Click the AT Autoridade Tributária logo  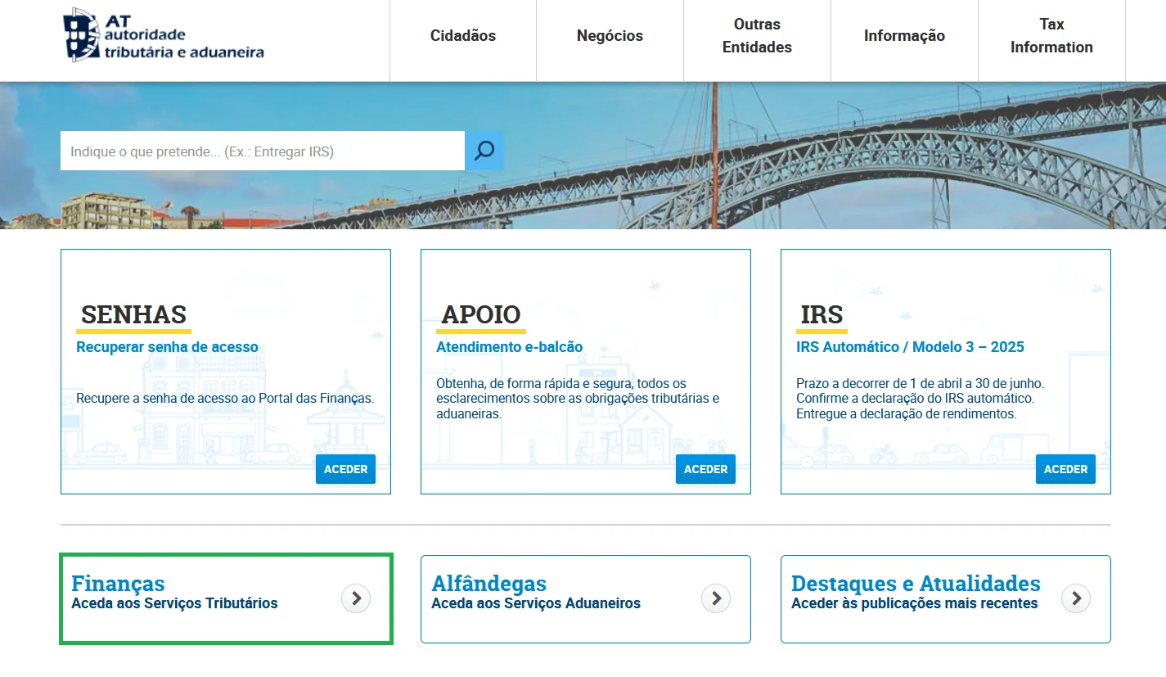coord(164,35)
